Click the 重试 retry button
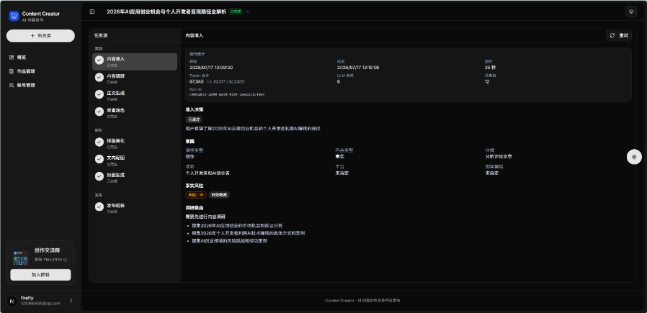Image resolution: width=647 pixels, height=313 pixels. [619, 35]
